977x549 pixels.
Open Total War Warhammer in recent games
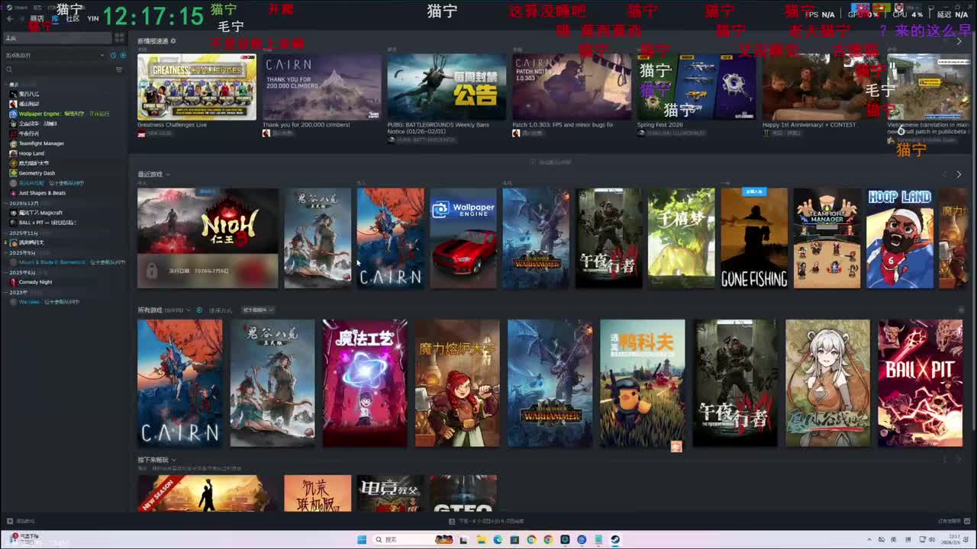click(x=536, y=239)
